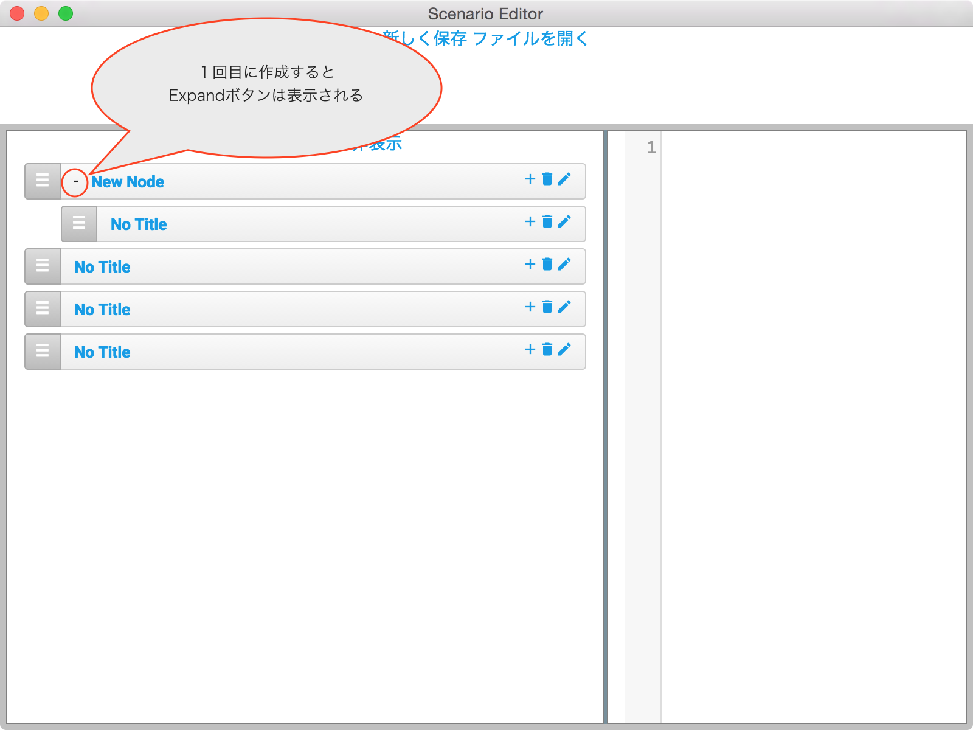Click trash icon on the indented No Title row

(x=547, y=221)
